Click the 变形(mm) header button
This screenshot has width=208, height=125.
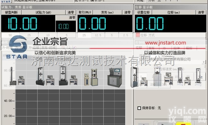tap(107, 13)
